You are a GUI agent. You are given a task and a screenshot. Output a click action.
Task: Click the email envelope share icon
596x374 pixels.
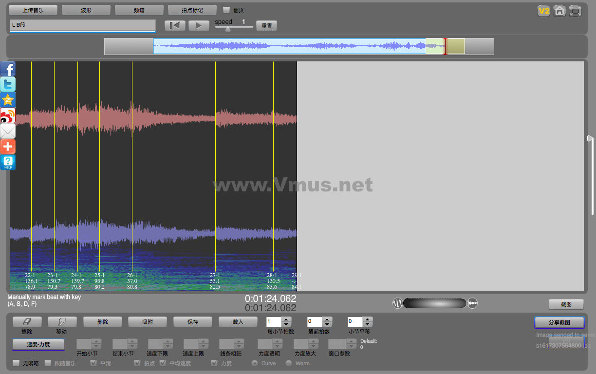(x=8, y=131)
